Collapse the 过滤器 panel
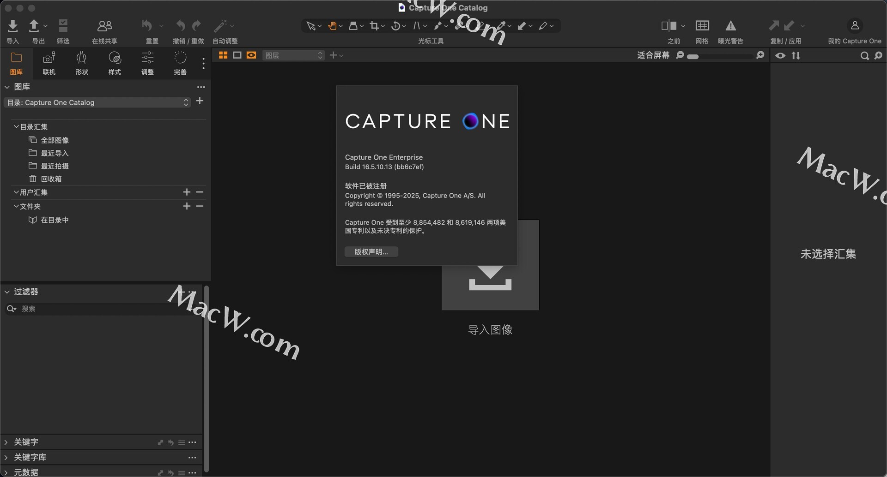 coord(7,292)
